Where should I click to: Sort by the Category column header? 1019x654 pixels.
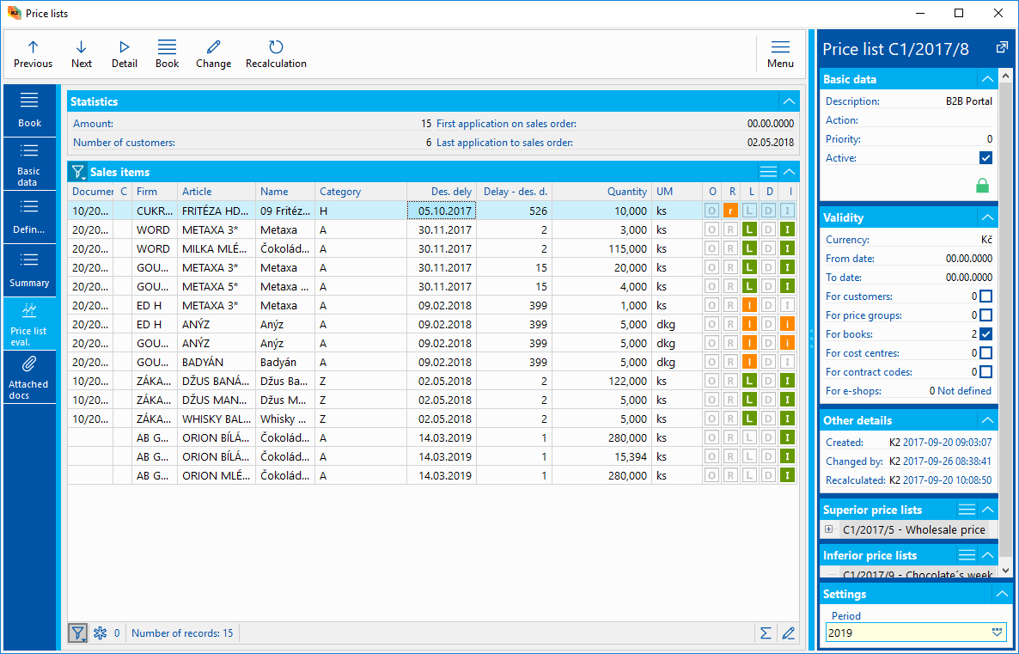[x=361, y=191]
